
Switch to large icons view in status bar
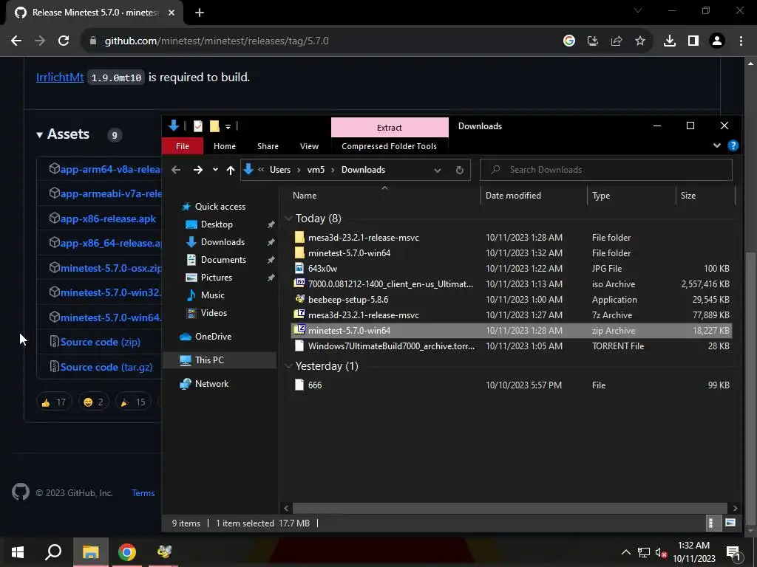pos(730,523)
